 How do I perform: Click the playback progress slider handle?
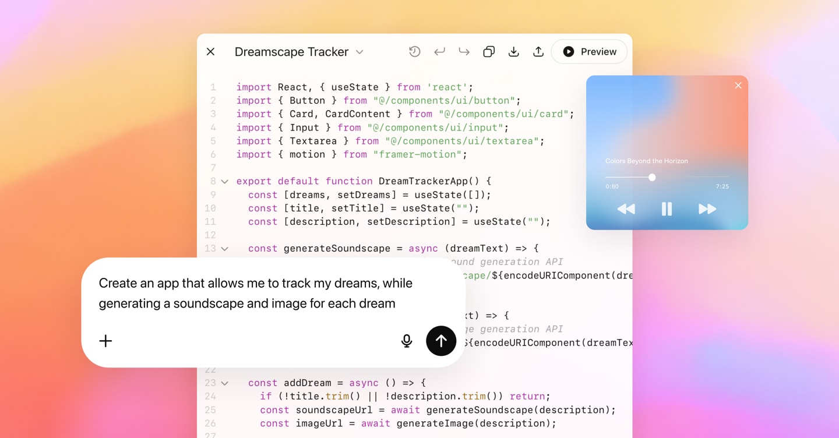652,177
